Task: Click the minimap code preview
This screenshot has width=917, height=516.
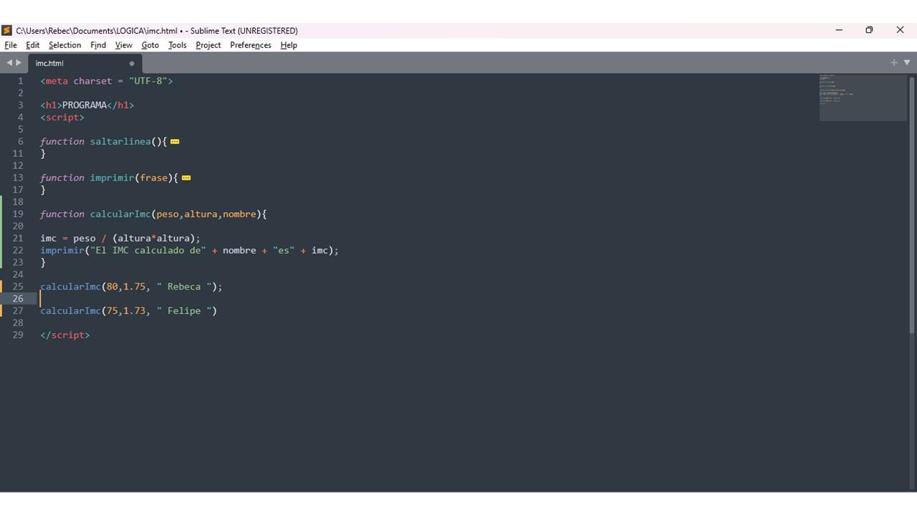Action: tap(863, 97)
